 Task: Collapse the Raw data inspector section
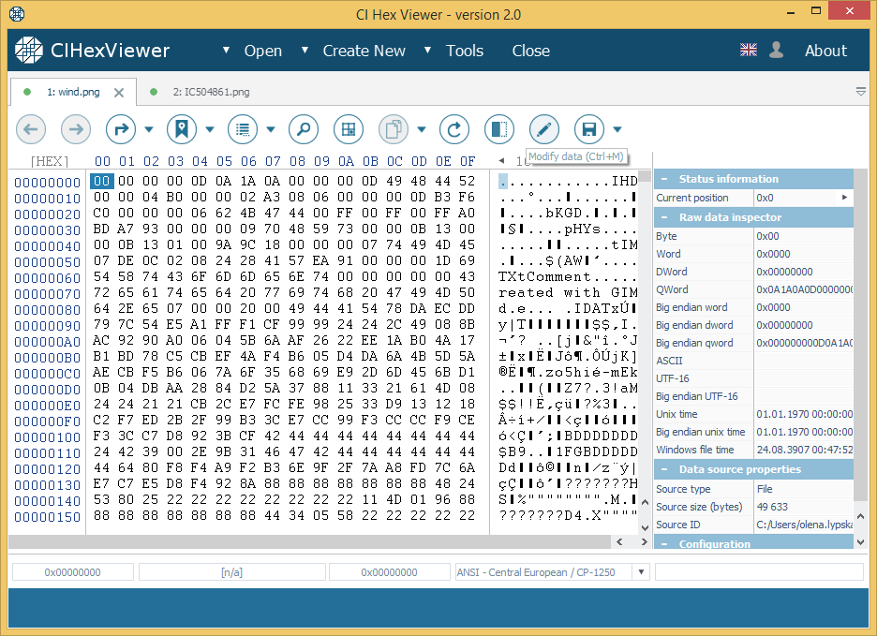click(664, 217)
